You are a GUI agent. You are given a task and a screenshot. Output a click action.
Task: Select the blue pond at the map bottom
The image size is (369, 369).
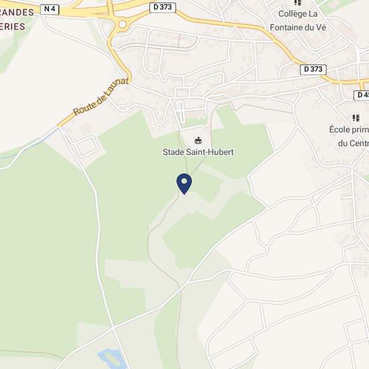[113, 359]
